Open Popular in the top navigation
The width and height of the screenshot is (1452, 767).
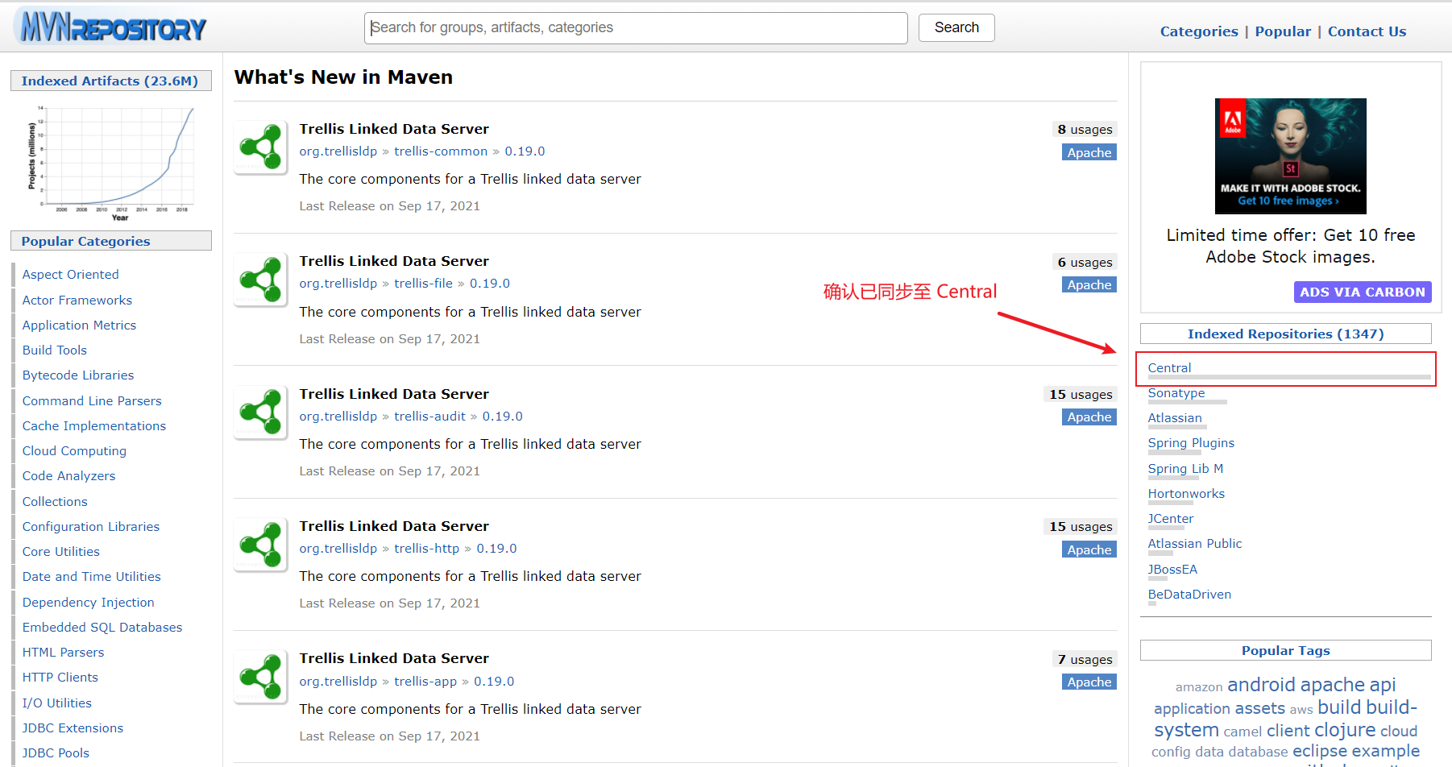click(1283, 31)
